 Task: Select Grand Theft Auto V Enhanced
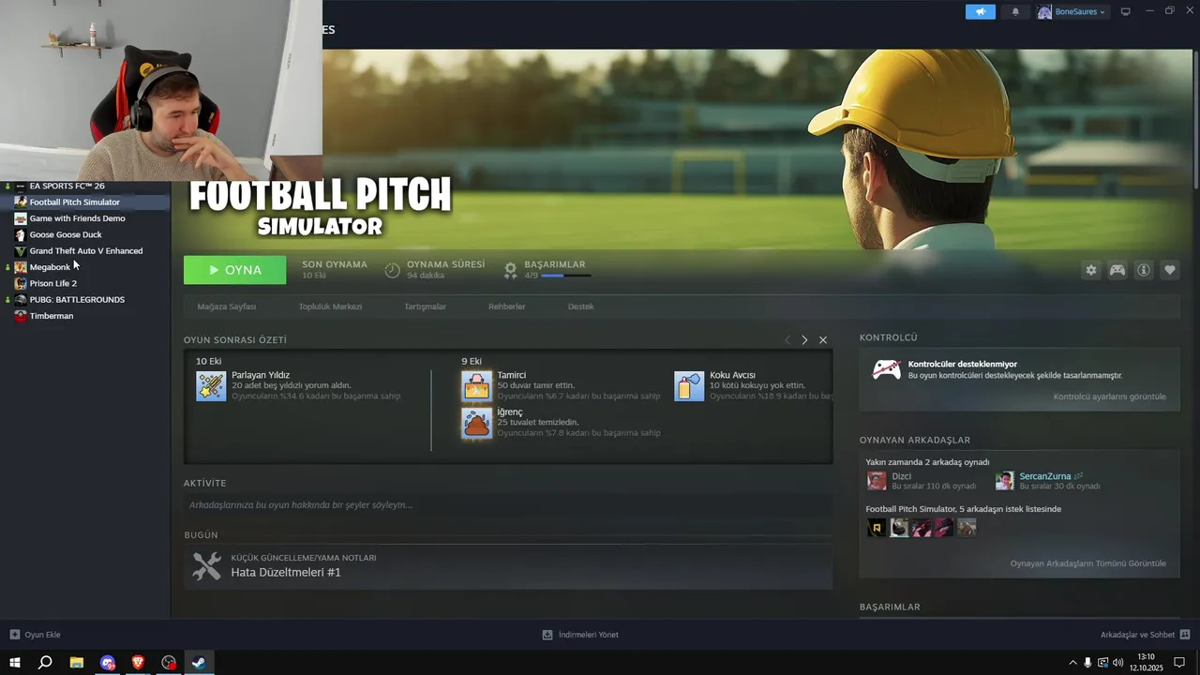[x=84, y=250]
